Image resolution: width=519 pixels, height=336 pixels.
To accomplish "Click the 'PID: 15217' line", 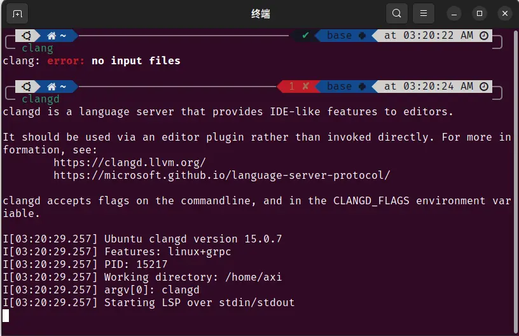I will coord(135,264).
